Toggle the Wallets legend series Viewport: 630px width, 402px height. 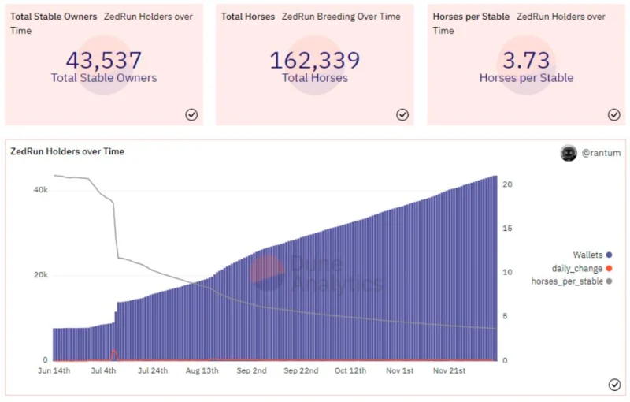click(592, 255)
